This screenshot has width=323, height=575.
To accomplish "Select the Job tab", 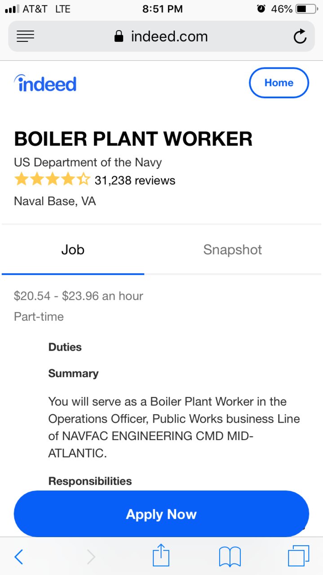I will click(73, 250).
